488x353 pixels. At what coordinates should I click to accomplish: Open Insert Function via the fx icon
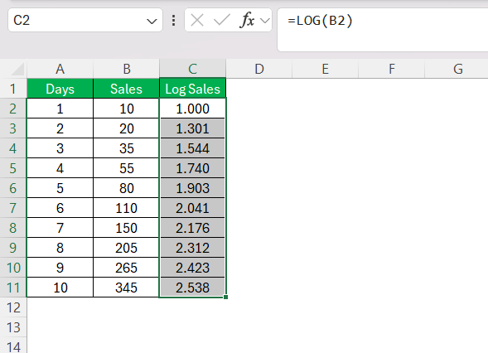(x=247, y=21)
